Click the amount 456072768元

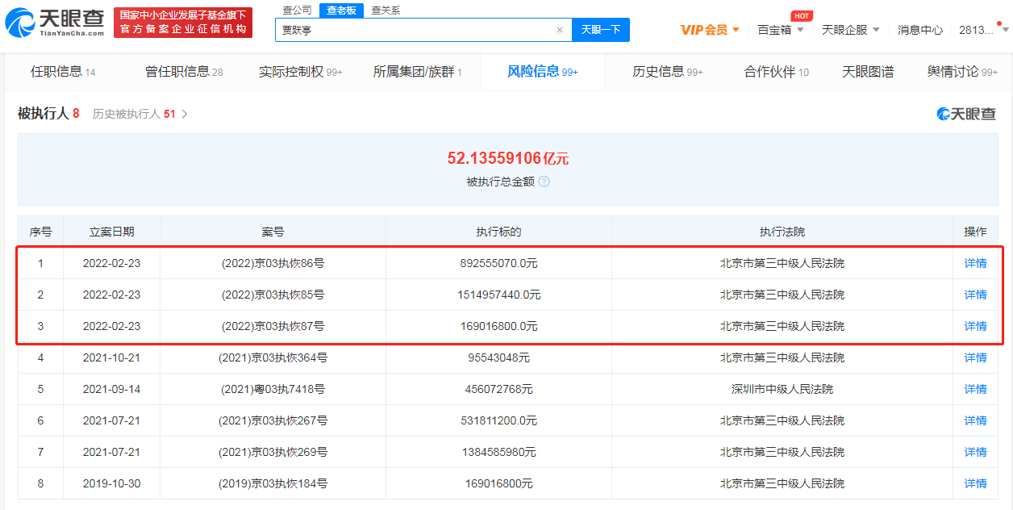coord(498,389)
